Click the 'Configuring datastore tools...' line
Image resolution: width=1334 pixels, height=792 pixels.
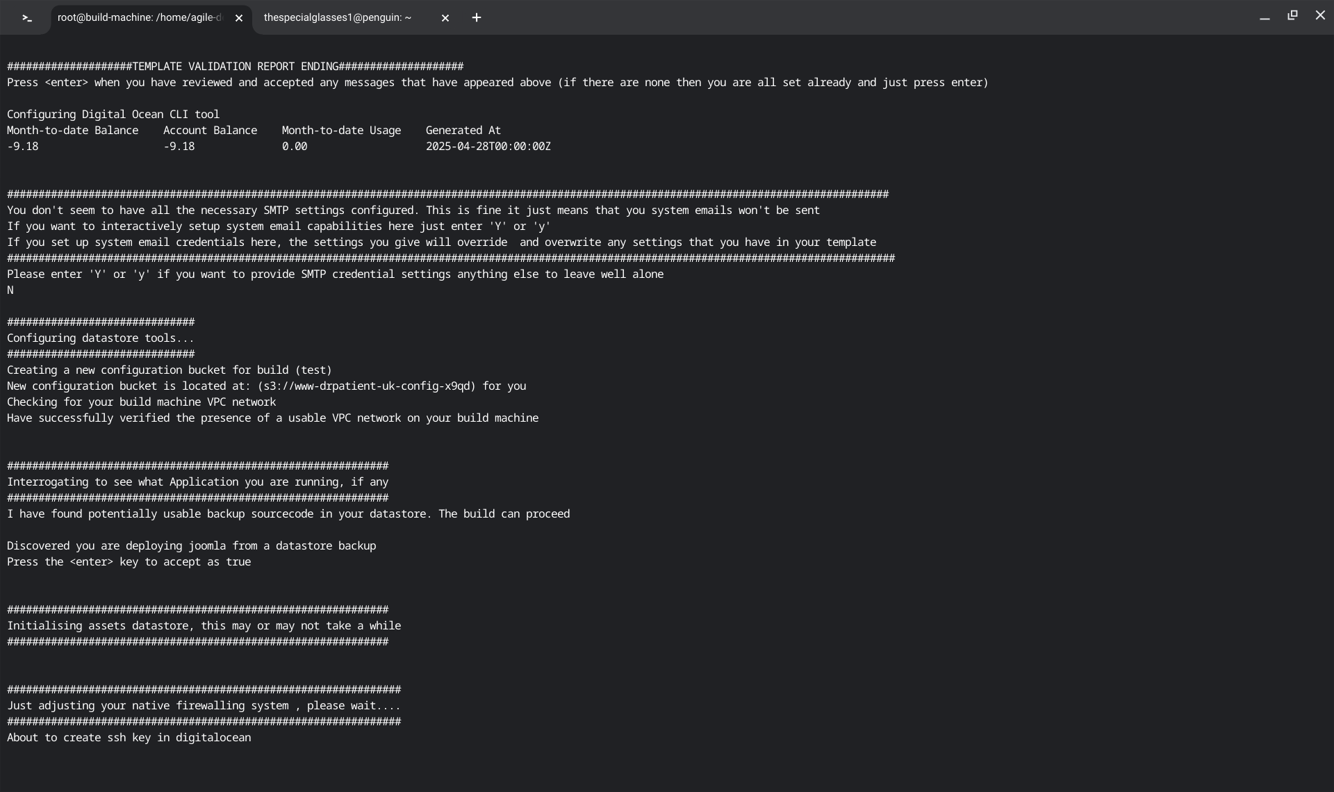point(101,338)
